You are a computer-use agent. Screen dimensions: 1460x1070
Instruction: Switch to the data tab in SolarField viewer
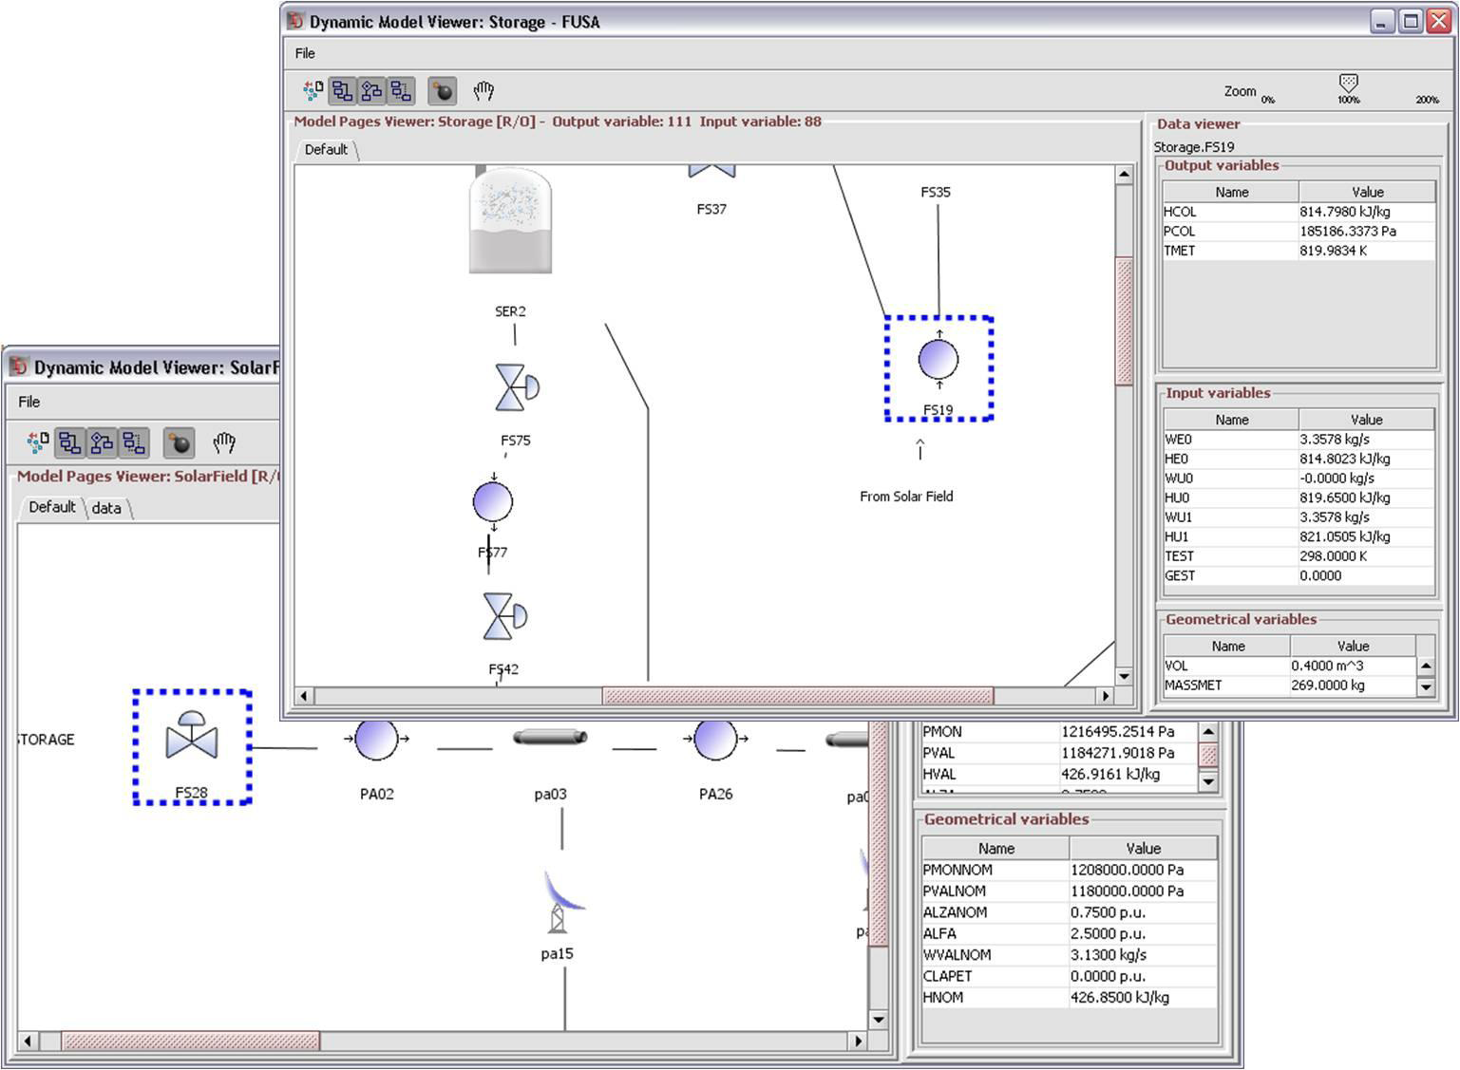click(x=106, y=508)
